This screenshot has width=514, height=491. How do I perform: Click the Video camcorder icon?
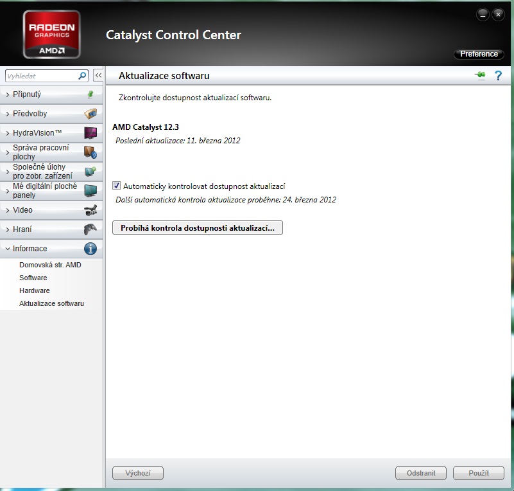(x=90, y=210)
